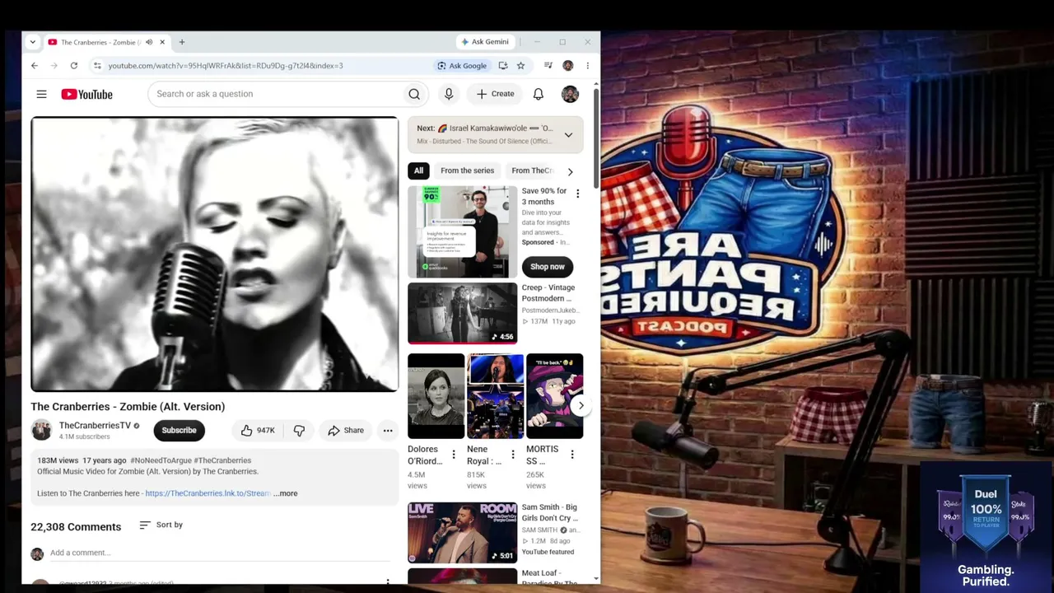Expand the description with ...more
Viewport: 1054px width, 593px height.
(x=285, y=493)
